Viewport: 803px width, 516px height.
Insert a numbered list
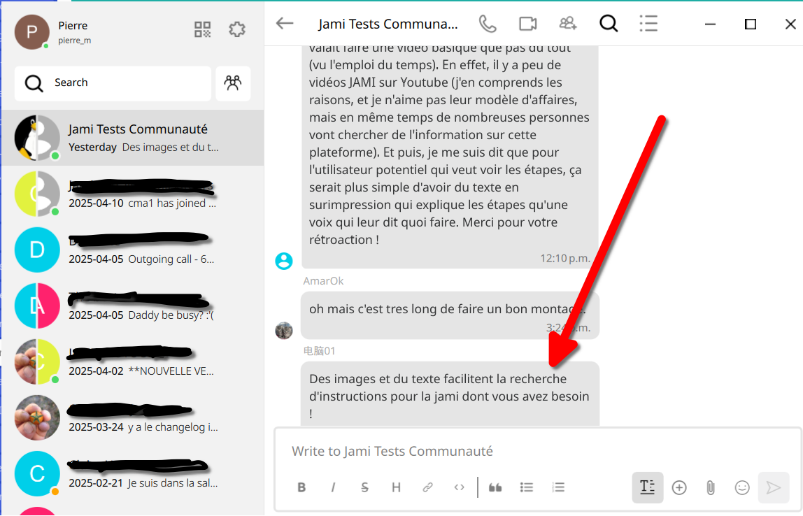click(x=558, y=487)
